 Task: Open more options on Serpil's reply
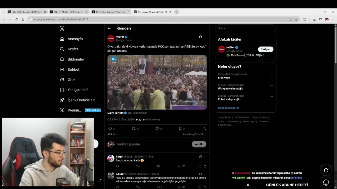pos(205,156)
